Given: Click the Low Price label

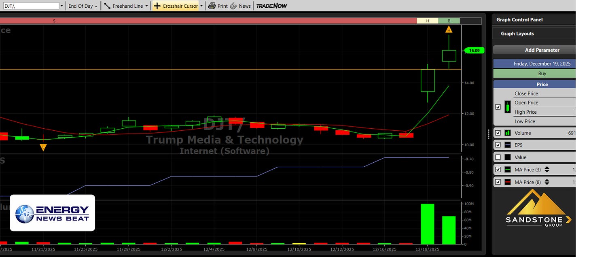Looking at the screenshot, I should [525, 121].
